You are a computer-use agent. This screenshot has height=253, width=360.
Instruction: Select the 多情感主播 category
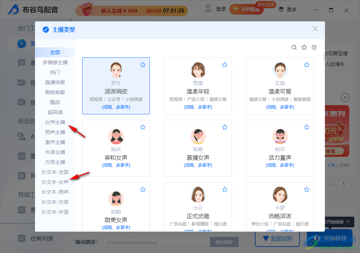click(x=55, y=62)
